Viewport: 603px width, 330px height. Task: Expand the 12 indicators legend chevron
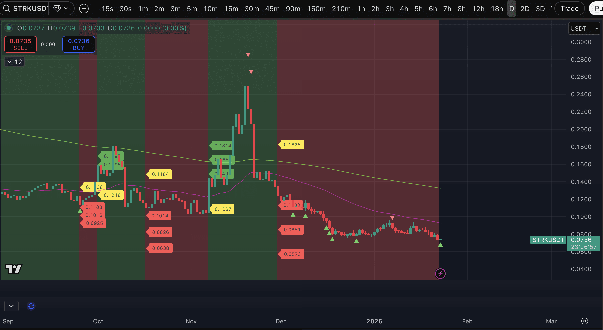point(9,62)
